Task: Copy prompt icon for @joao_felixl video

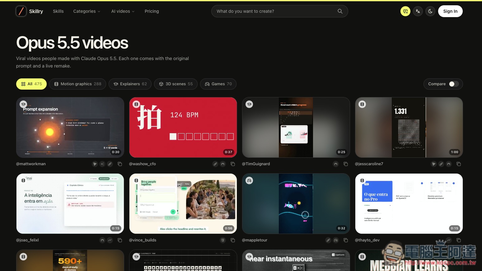Action: coord(120,240)
